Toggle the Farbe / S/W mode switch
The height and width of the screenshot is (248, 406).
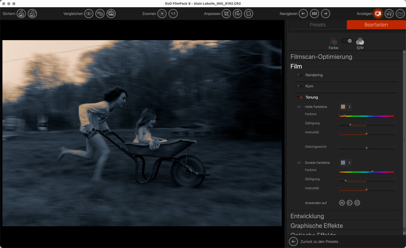[346, 41]
